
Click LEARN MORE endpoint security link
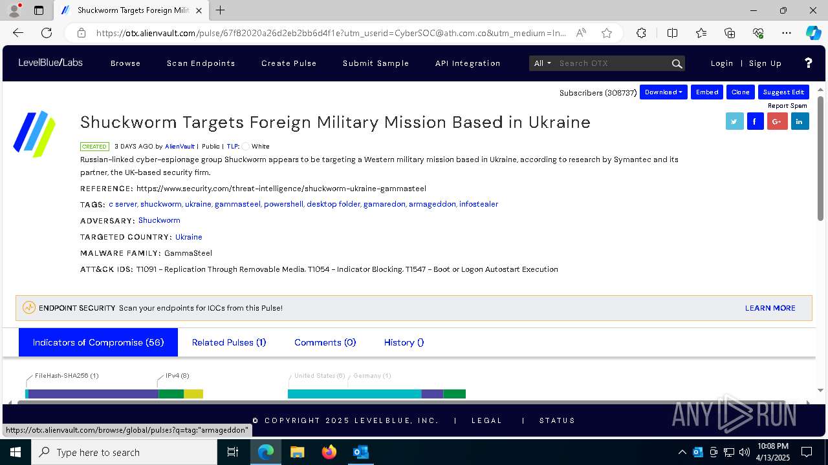pyautogui.click(x=770, y=308)
